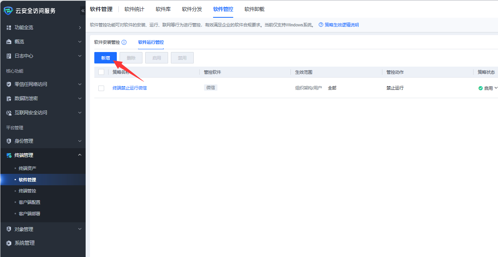Viewport: 498px width, 257px height.
Task: Switch to the 软件安装管控 sub-tab
Action: 107,42
